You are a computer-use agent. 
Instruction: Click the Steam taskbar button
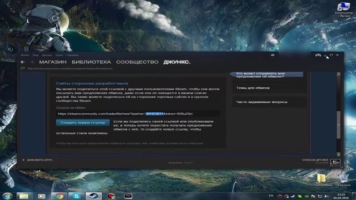click(93, 196)
